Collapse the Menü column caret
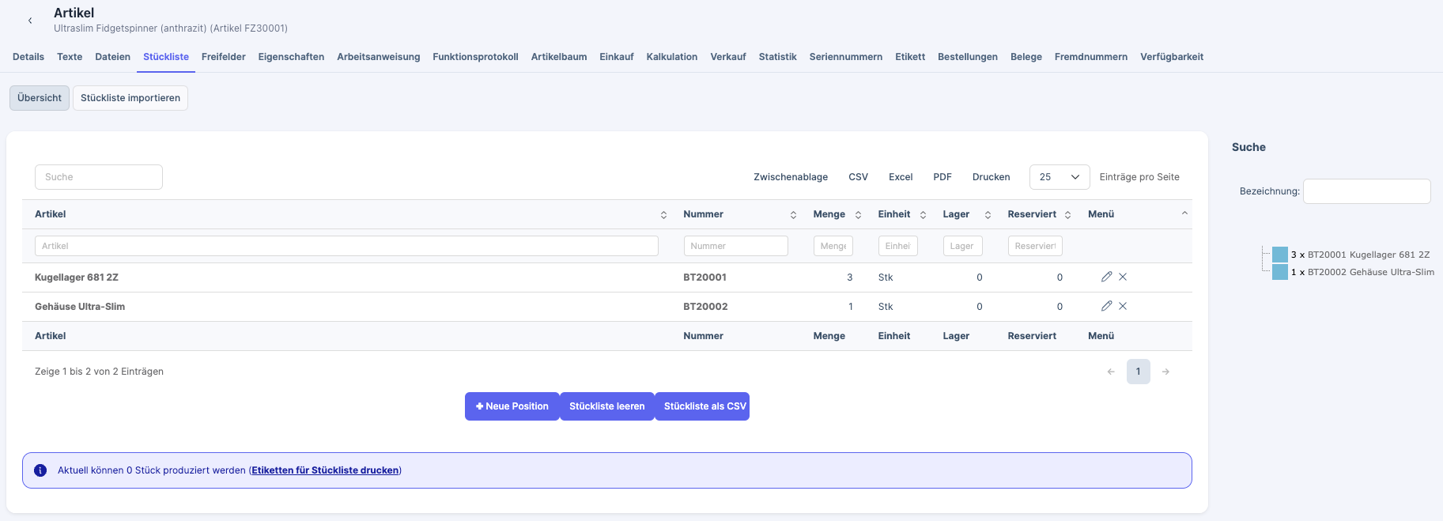Screen dimensions: 1443x521 coord(1184,213)
